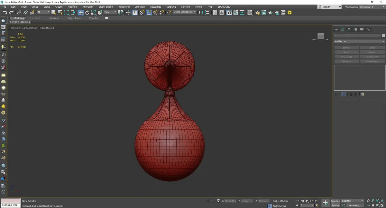Viewport: 386px width, 208px height.
Task: Click the current frame number field
Action: 306,205
